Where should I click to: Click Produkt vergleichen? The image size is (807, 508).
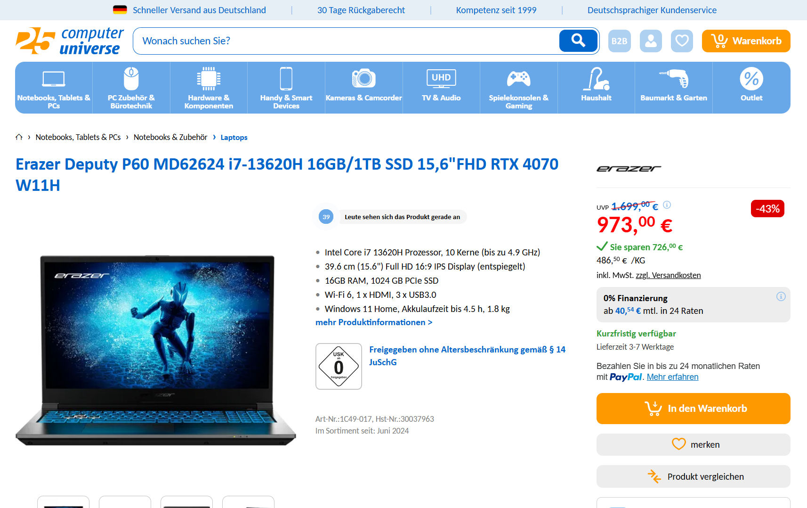point(693,476)
